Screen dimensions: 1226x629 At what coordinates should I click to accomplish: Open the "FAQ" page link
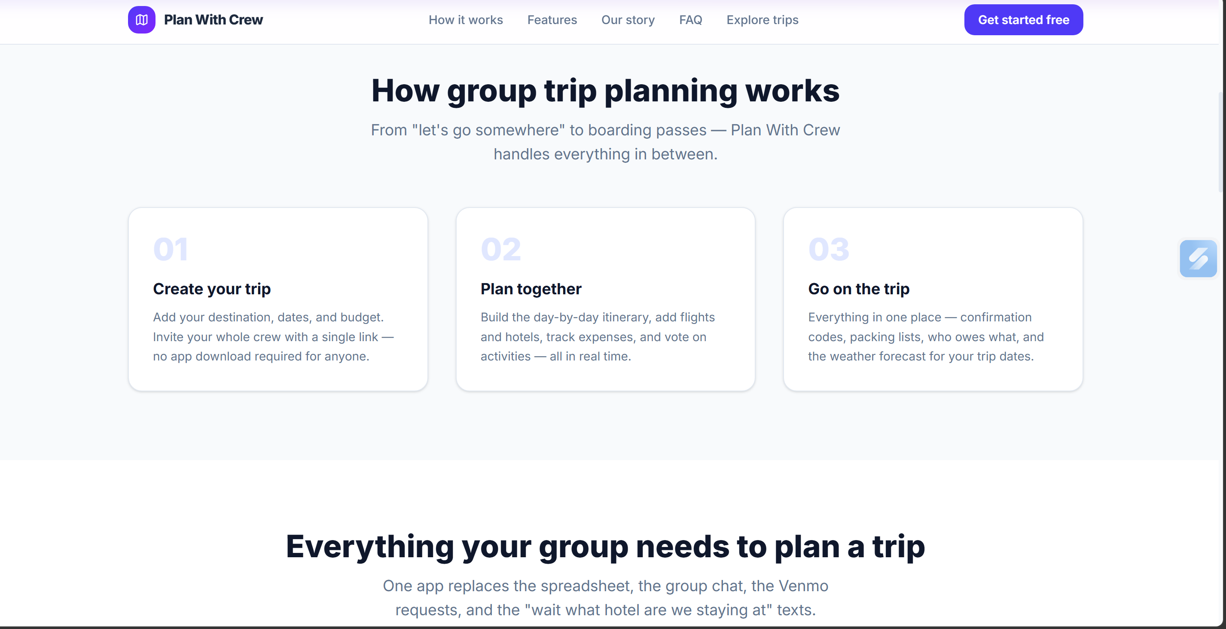tap(691, 19)
